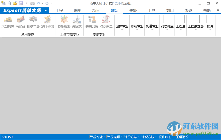Click the 工程量 button

click(x=181, y=22)
